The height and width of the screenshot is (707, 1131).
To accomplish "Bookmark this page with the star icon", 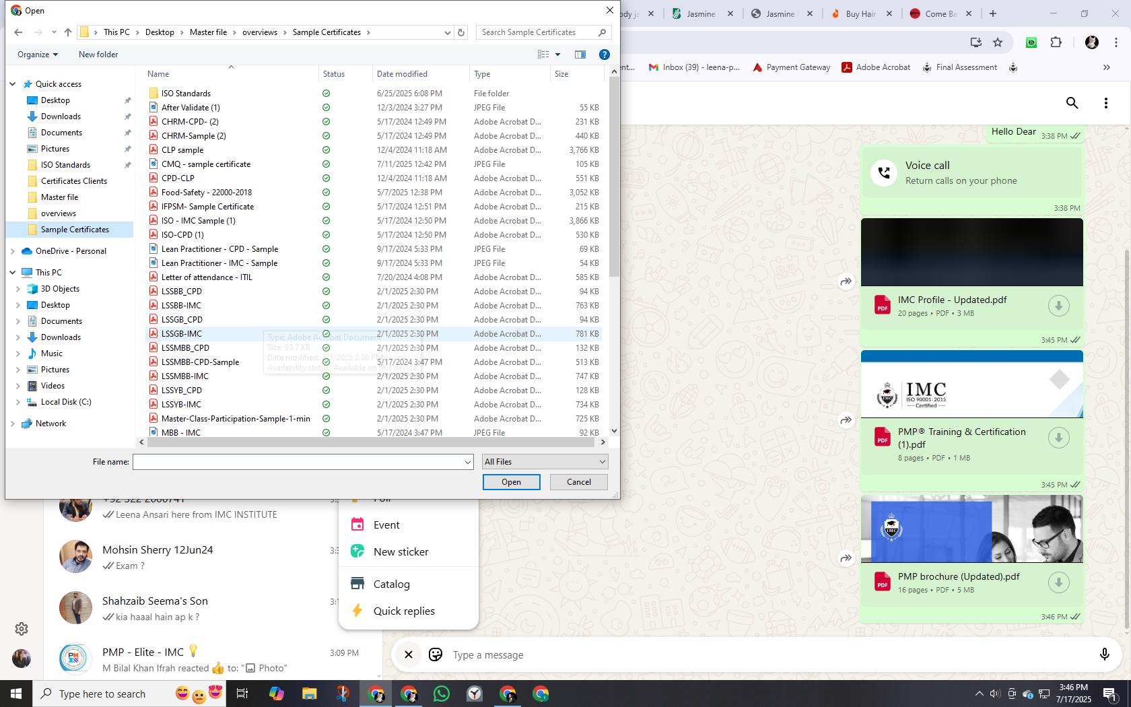I will coord(998,42).
